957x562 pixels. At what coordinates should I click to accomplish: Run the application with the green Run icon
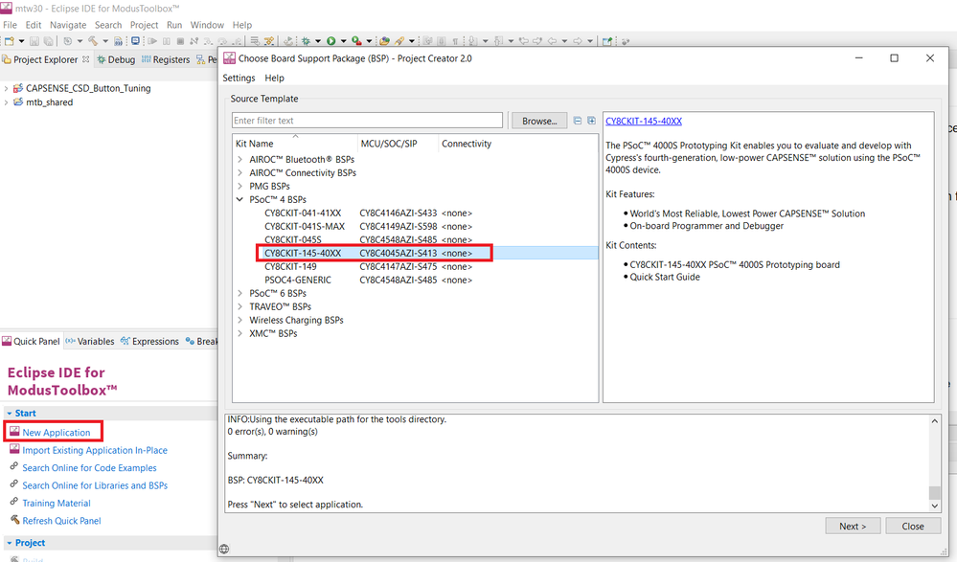click(331, 41)
